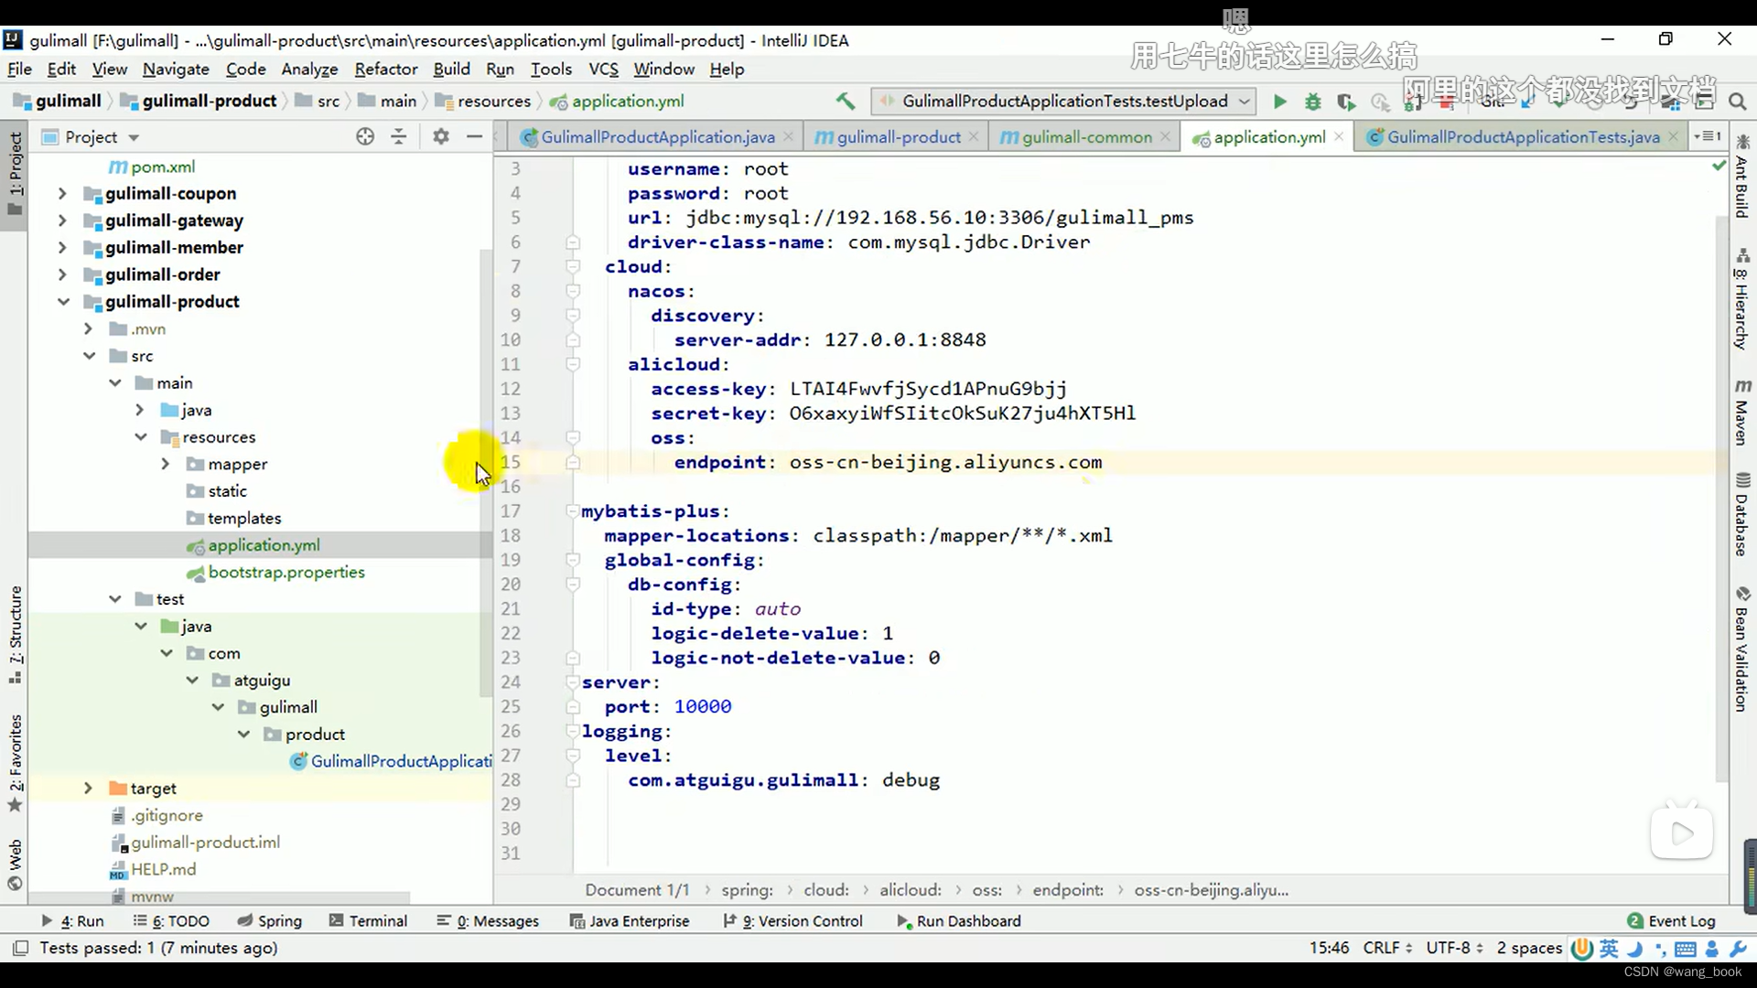Change UTF-8 file encoding
The height and width of the screenshot is (988, 1757).
click(x=1454, y=948)
